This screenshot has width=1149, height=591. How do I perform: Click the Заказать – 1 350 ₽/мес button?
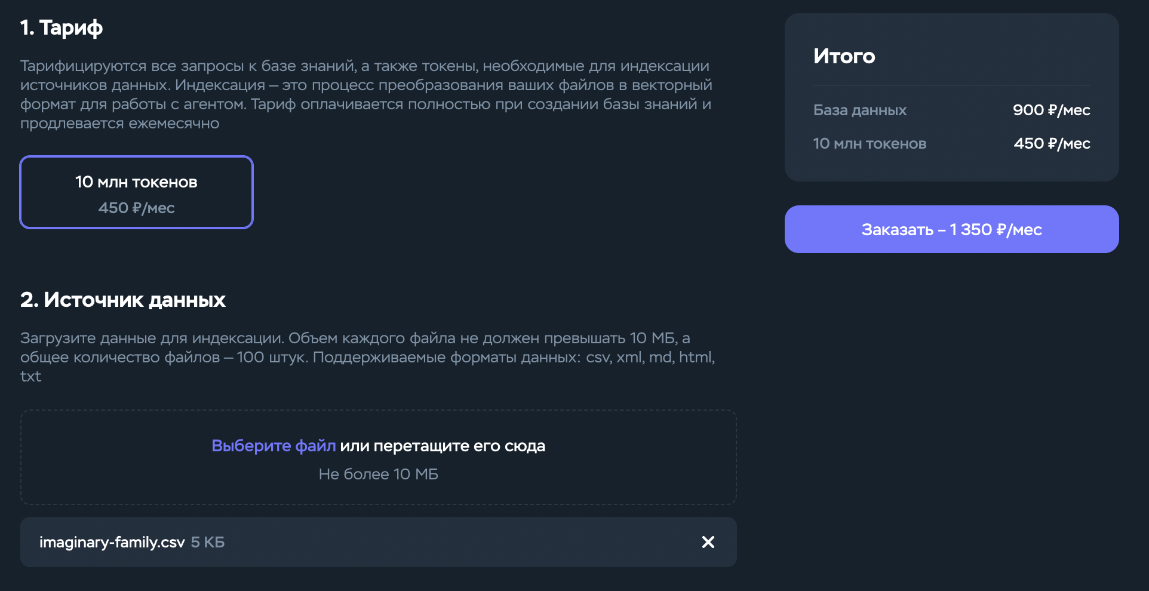pos(951,229)
